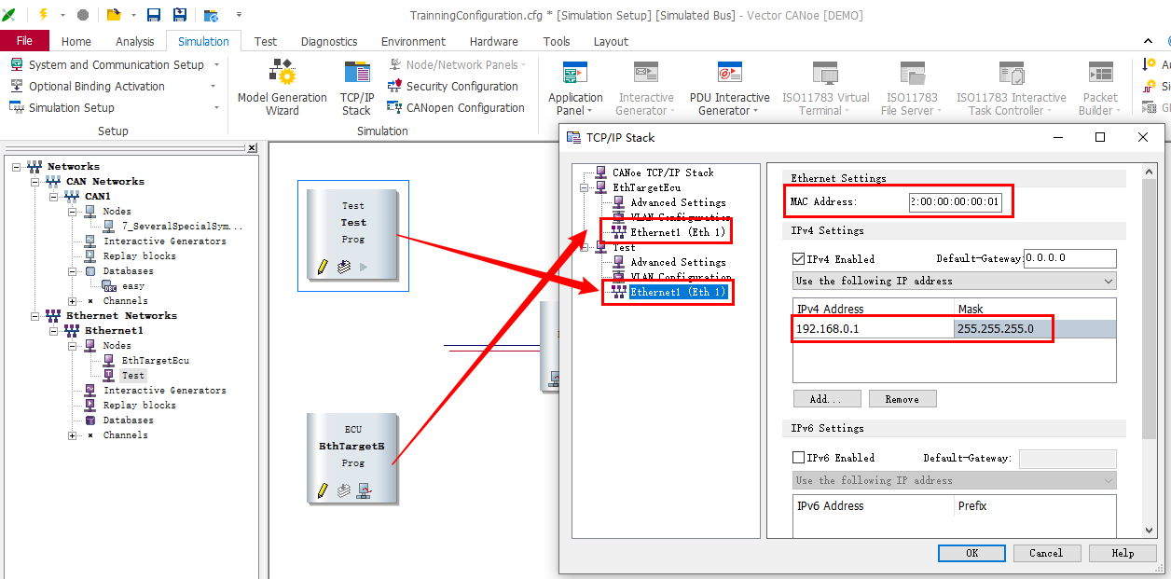Open Optional Binding Activation dropdown
This screenshot has width=1171, height=579.
point(213,86)
